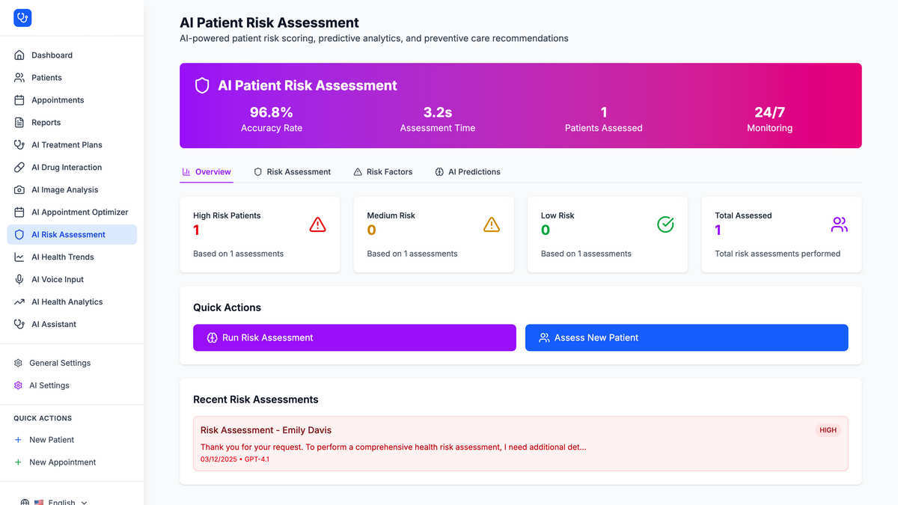The width and height of the screenshot is (898, 505).
Task: Go to the AI Predictions tab
Action: tap(468, 172)
